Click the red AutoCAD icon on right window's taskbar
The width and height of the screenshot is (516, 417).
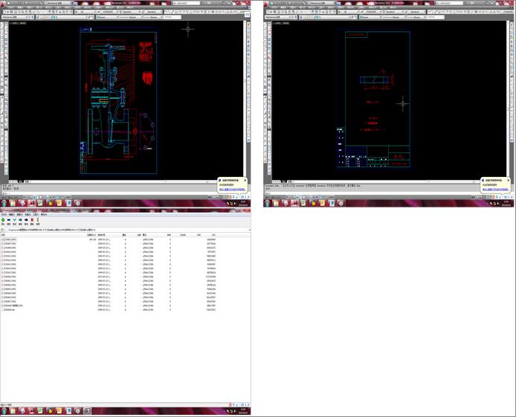coord(294,203)
